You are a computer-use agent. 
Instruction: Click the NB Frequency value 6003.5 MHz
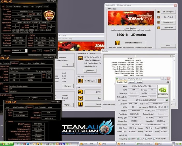tap(49, 118)
